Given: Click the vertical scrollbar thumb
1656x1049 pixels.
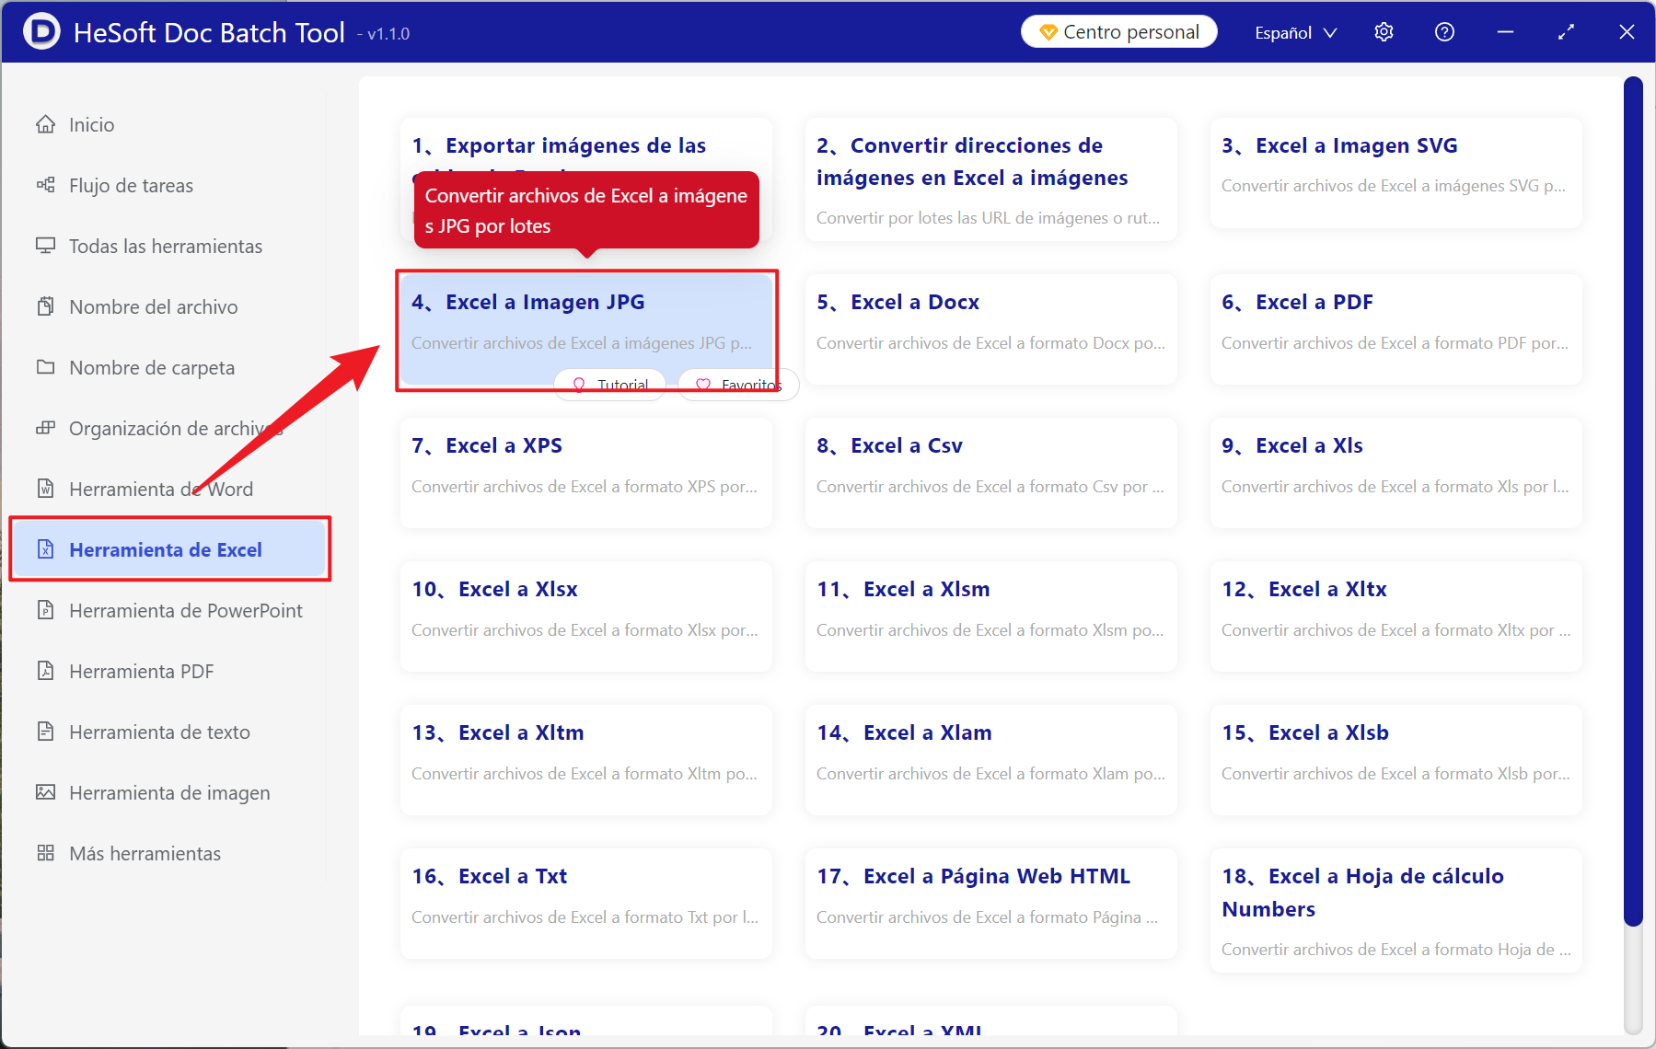Looking at the screenshot, I should pos(1633,501).
